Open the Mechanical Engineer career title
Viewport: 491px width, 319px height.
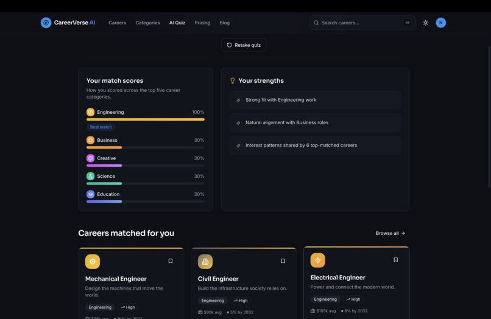click(x=116, y=279)
